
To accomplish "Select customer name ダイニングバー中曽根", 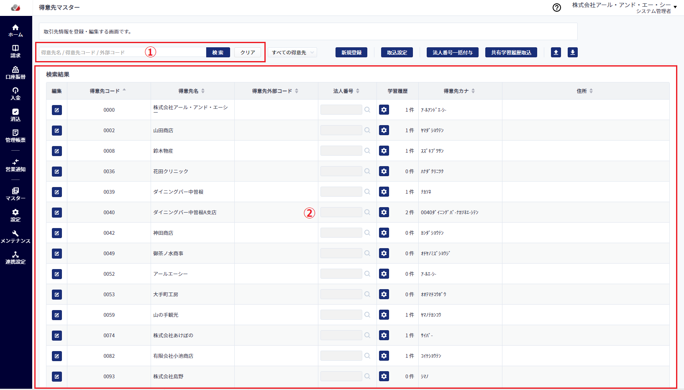I will 178,192.
